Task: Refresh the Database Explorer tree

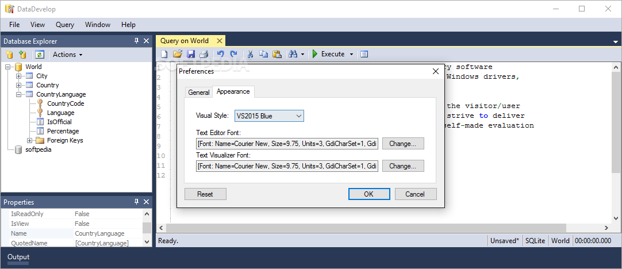Action: click(39, 55)
